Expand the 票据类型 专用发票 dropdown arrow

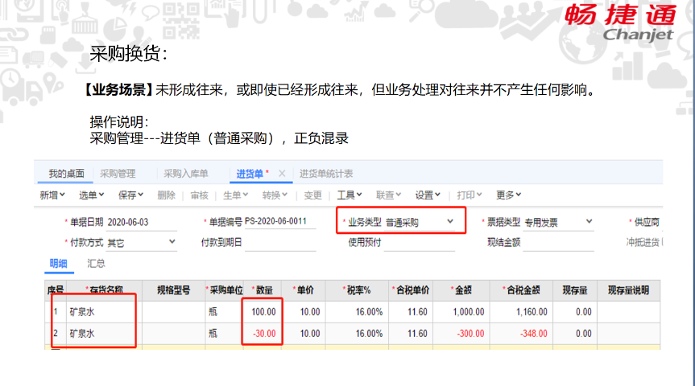[589, 221]
